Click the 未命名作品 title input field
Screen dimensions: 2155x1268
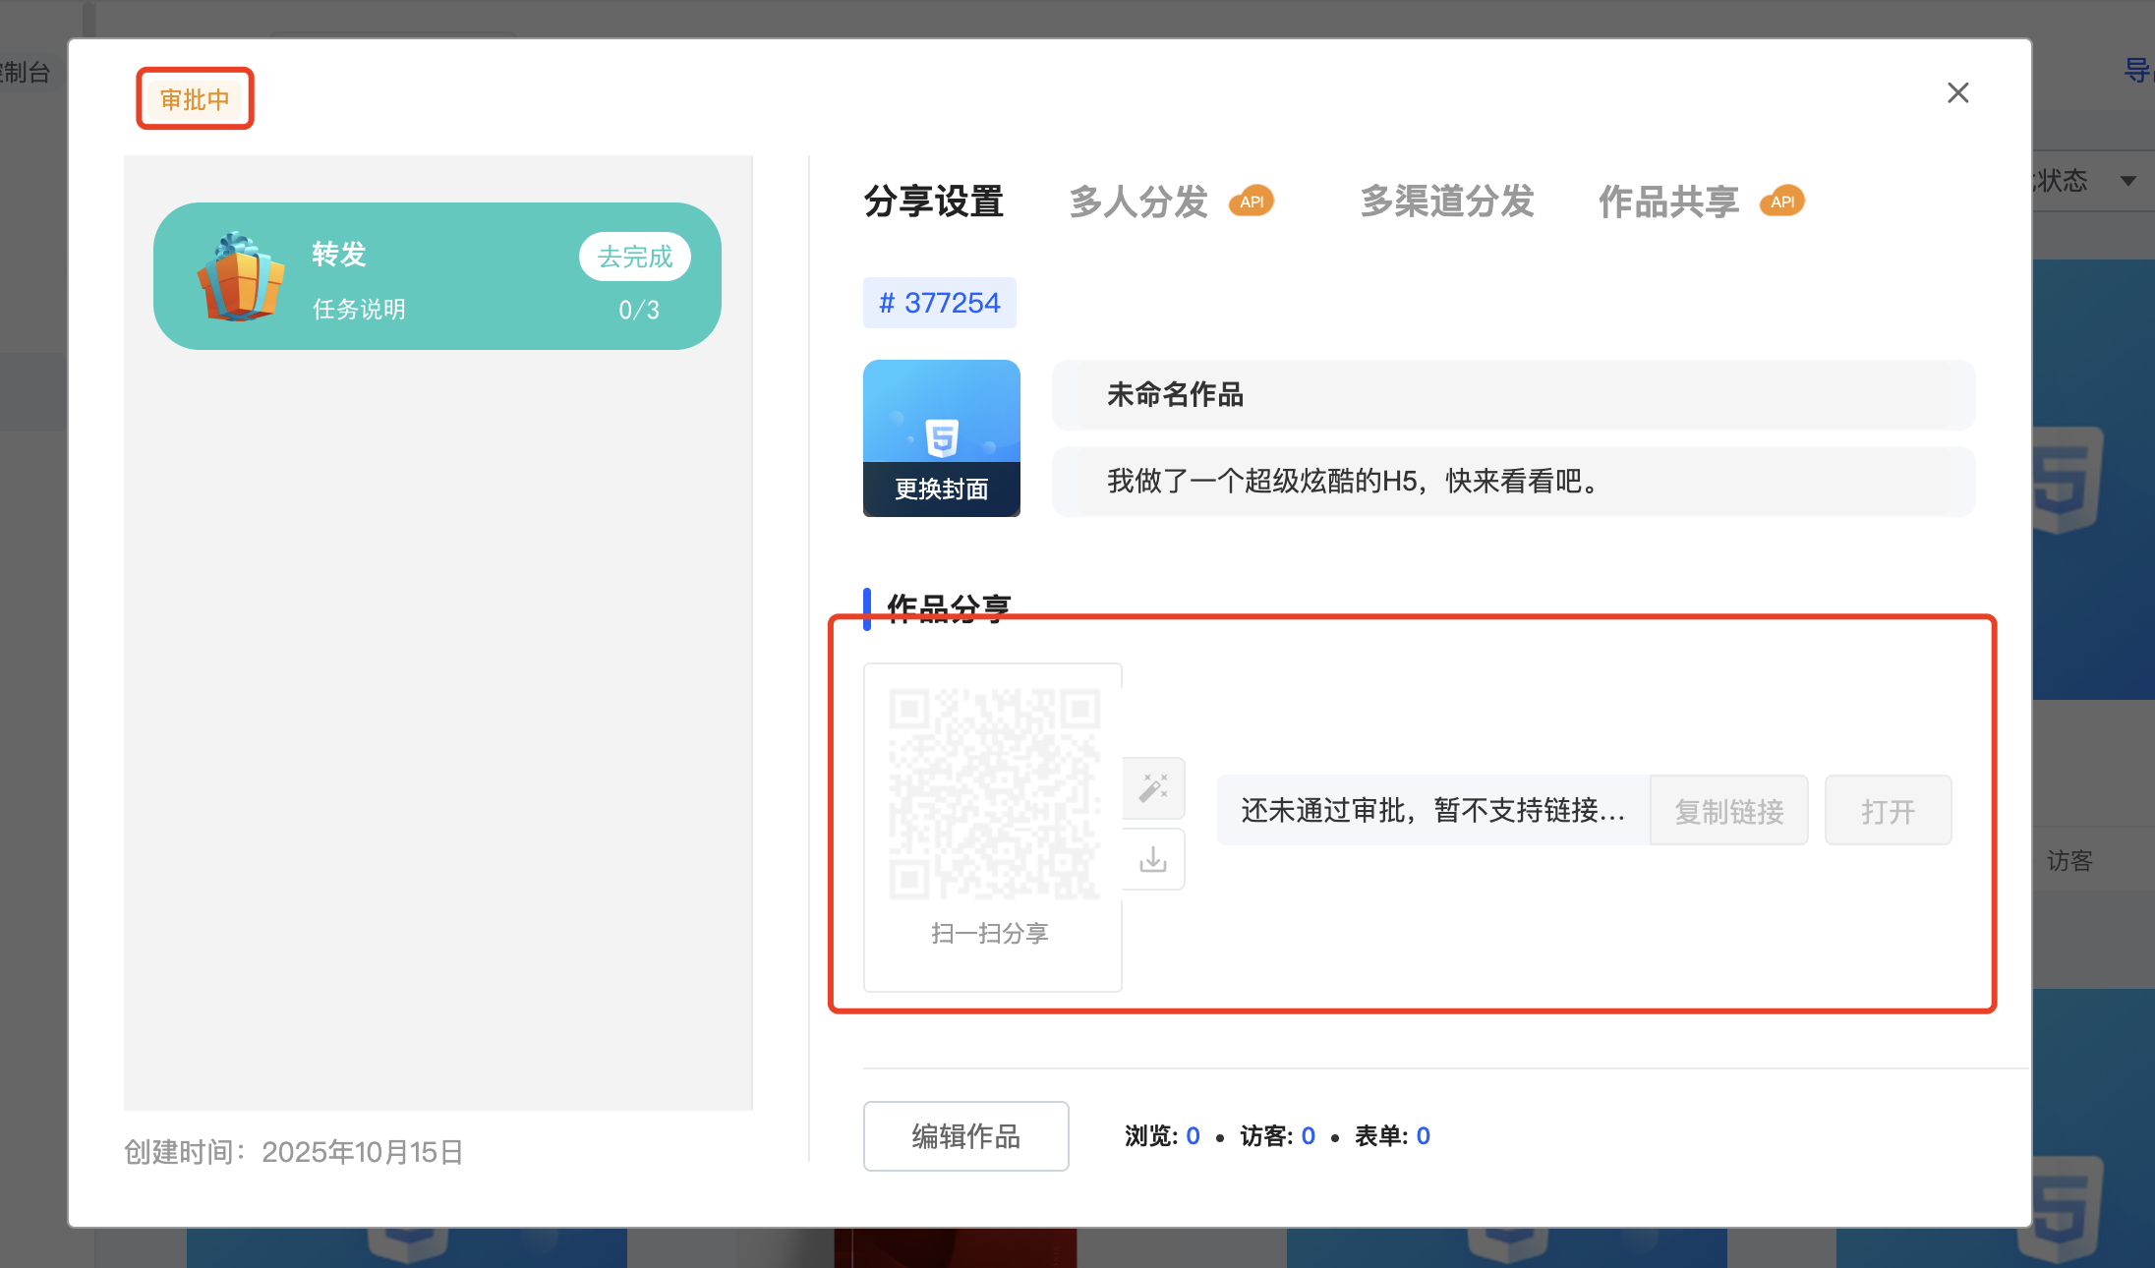pyautogui.click(x=1512, y=395)
